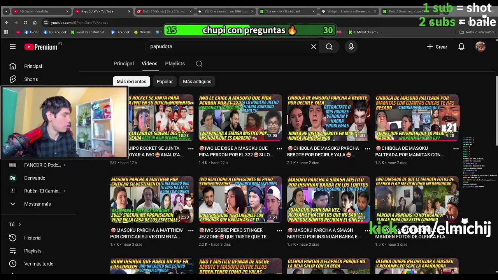This screenshot has height=280, width=498.
Task: Switch to channel Principal tab
Action: (123, 63)
